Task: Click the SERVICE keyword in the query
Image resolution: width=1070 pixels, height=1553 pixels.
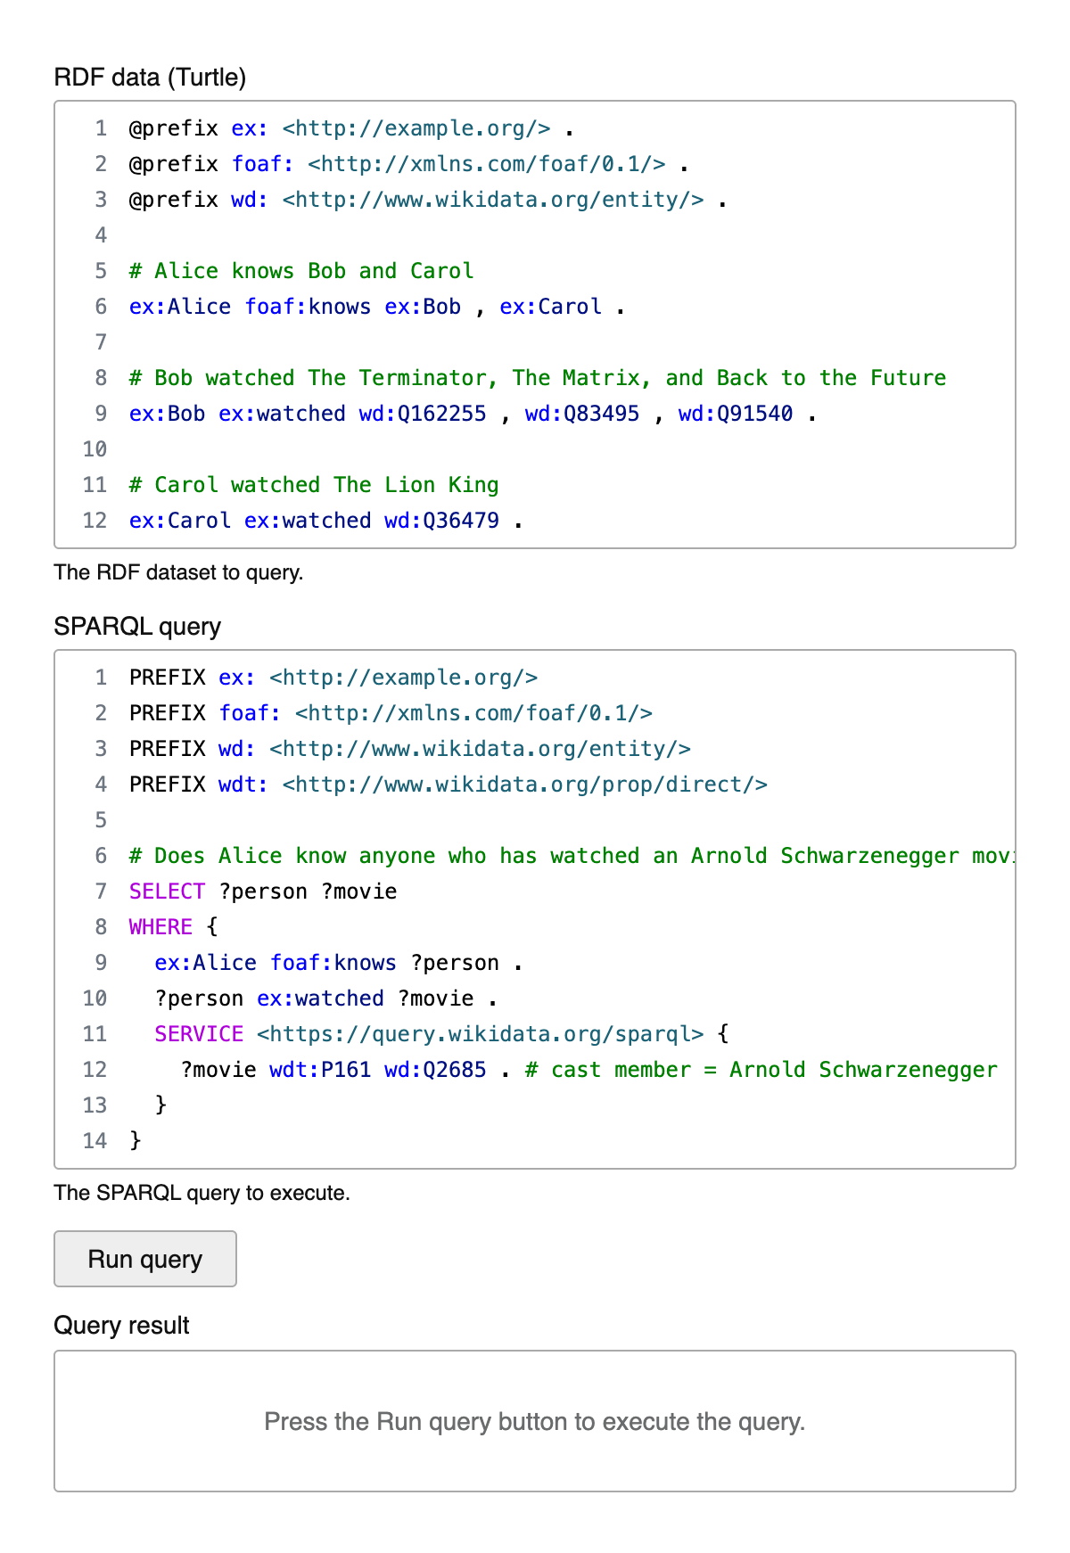Action: click(x=199, y=1034)
